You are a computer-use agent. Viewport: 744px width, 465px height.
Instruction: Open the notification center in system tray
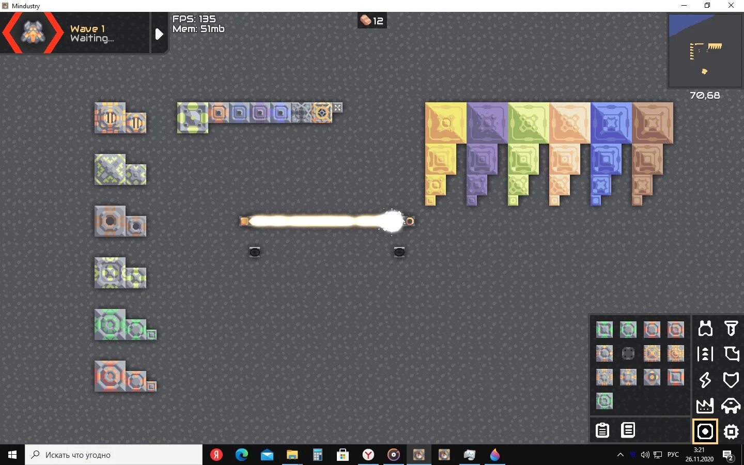(x=729, y=455)
